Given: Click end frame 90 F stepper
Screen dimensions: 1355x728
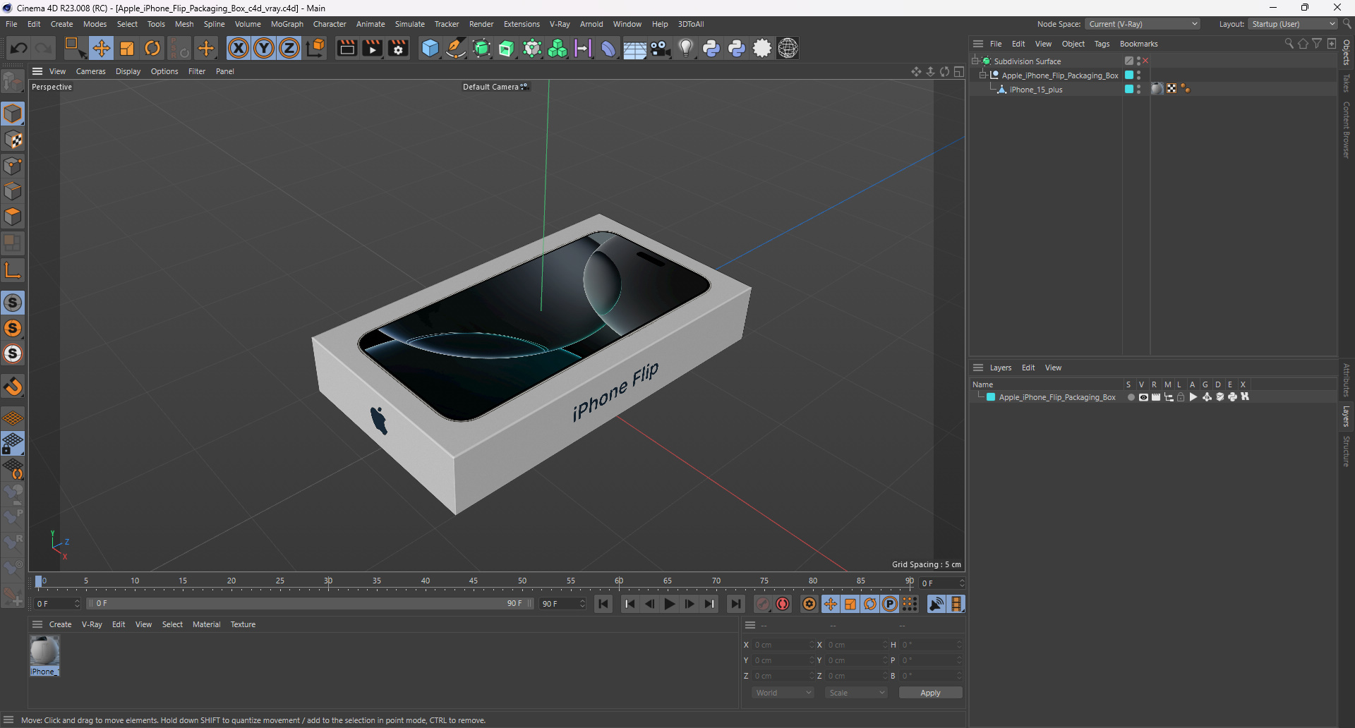Looking at the screenshot, I should [582, 604].
